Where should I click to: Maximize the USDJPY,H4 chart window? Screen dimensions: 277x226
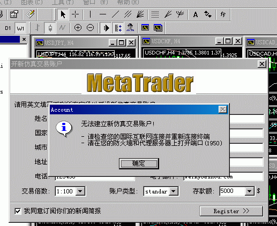point(121,43)
